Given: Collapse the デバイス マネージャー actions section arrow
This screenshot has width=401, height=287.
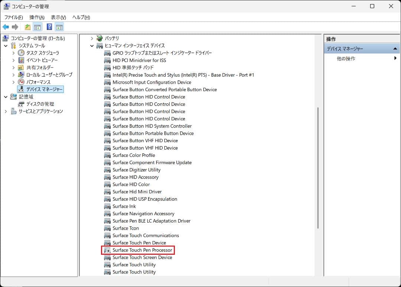Looking at the screenshot, I should 395,49.
